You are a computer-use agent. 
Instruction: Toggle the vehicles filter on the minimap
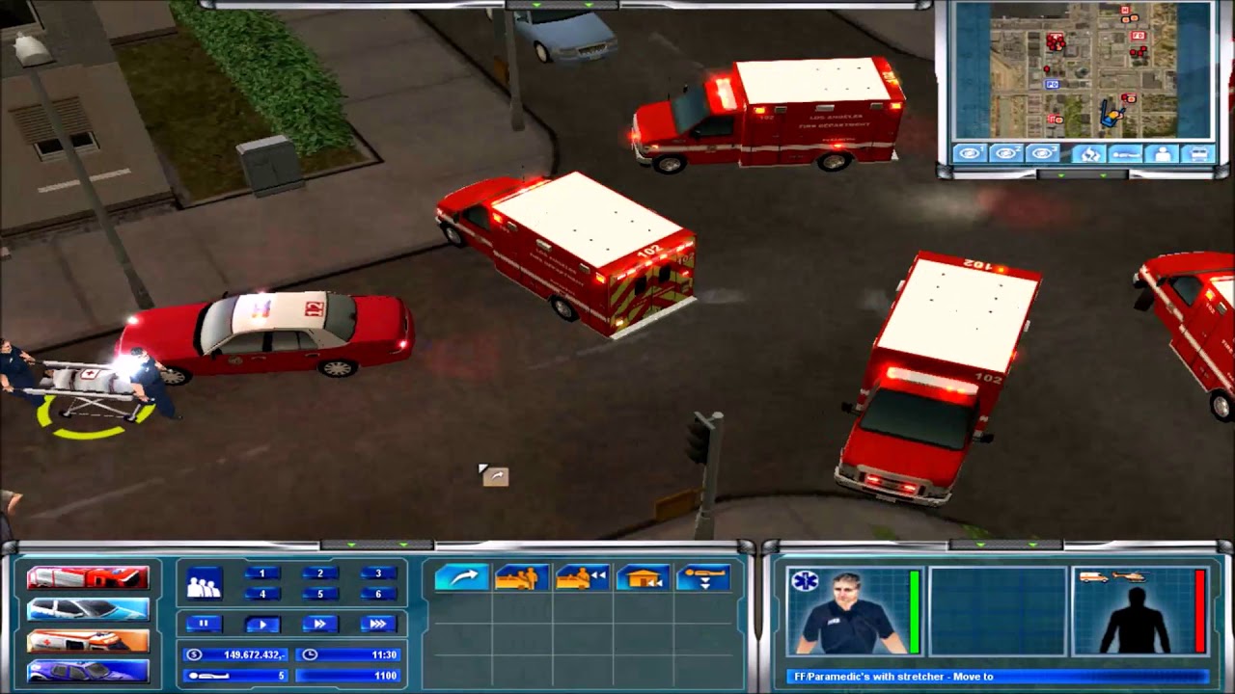click(x=1198, y=154)
